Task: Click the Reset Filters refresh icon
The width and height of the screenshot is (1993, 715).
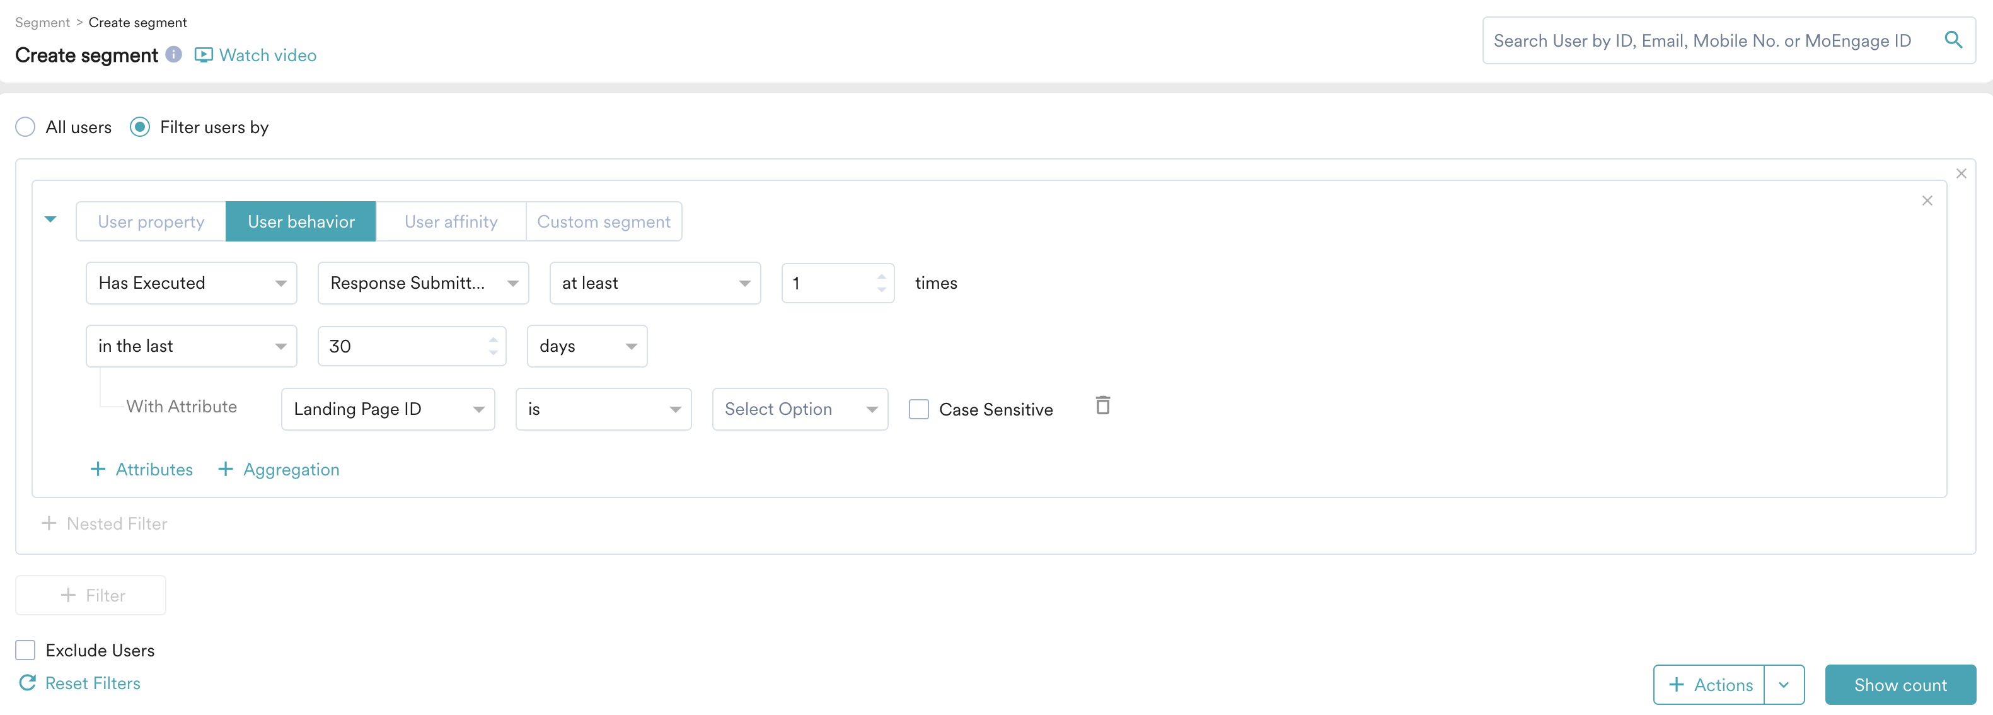Action: click(28, 682)
